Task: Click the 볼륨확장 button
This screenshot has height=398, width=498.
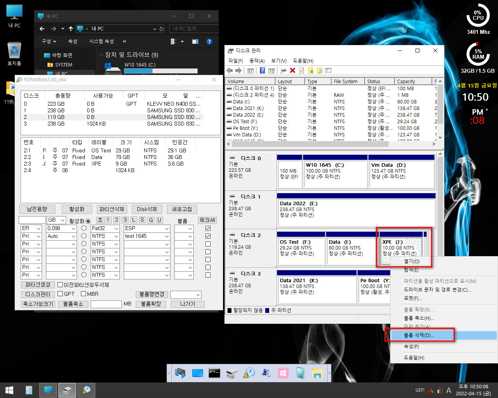Action: point(151,304)
